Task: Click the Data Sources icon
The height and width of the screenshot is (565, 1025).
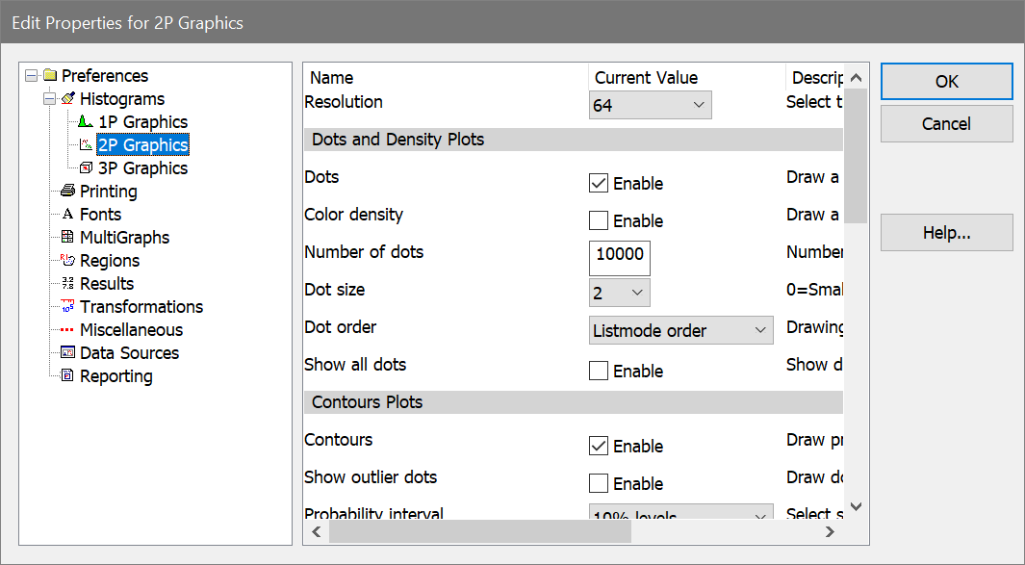Action: pos(67,353)
